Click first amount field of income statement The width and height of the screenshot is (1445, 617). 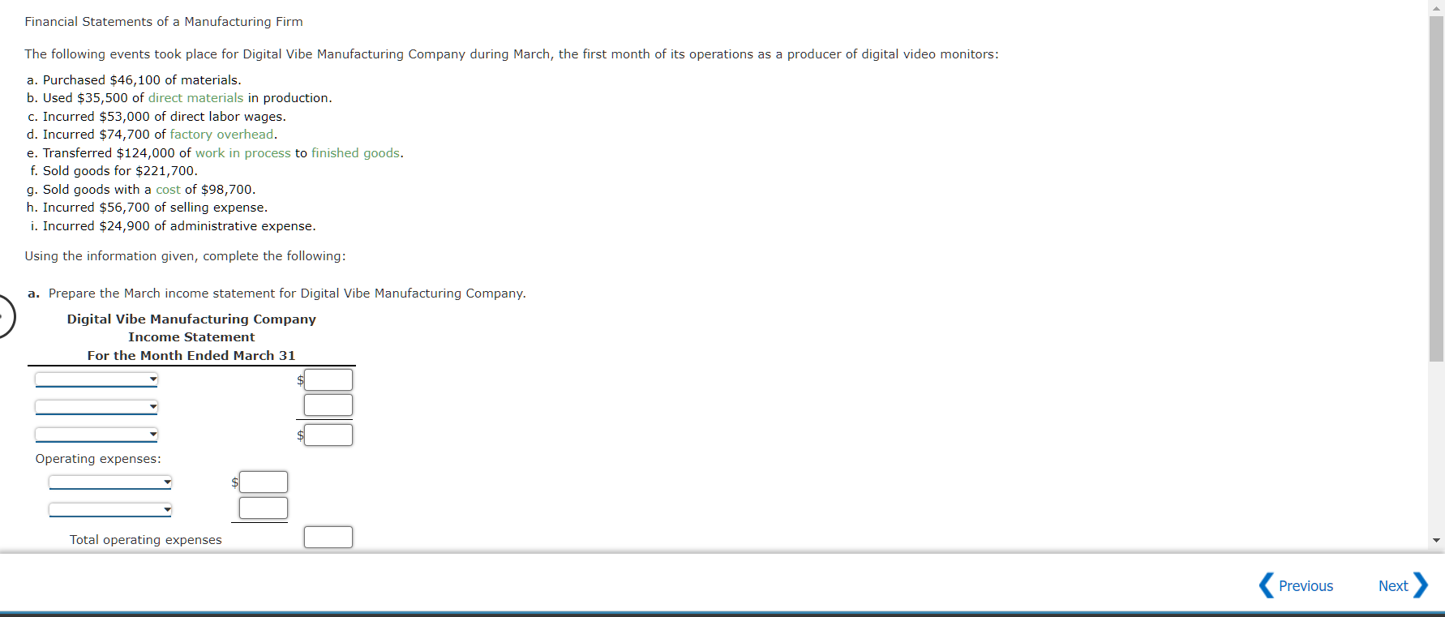point(328,379)
